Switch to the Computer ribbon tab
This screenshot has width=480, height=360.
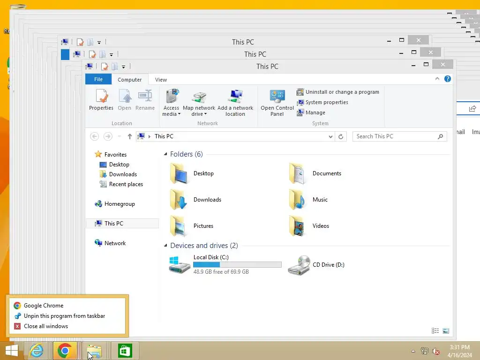point(129,80)
